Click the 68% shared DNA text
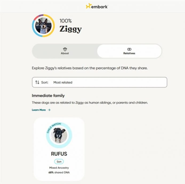Viewport: 185px width, 184px height. point(59,173)
